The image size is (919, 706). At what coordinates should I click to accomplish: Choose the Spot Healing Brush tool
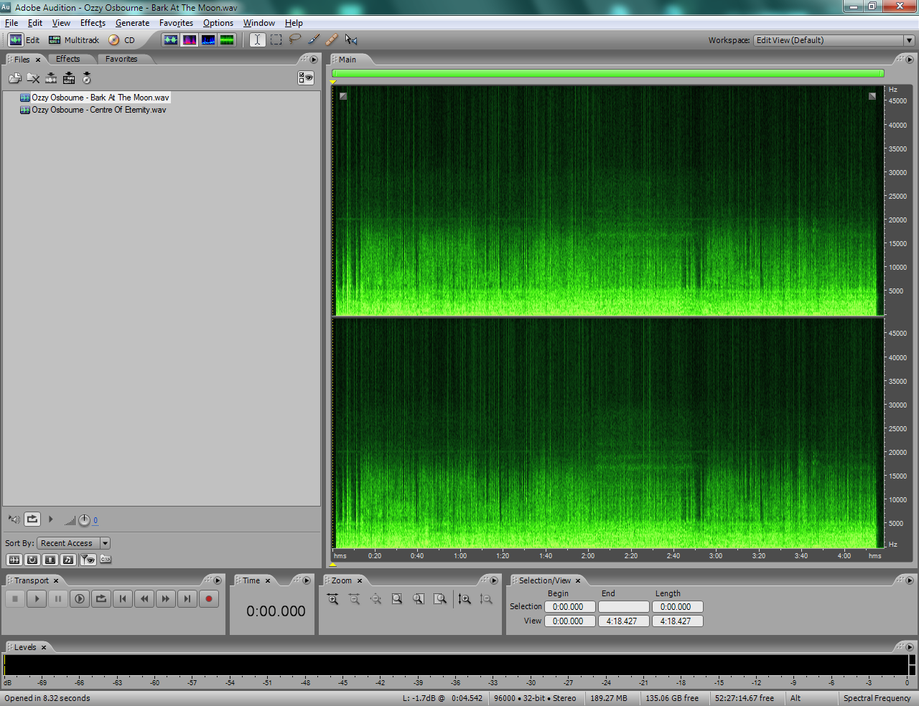click(x=332, y=40)
